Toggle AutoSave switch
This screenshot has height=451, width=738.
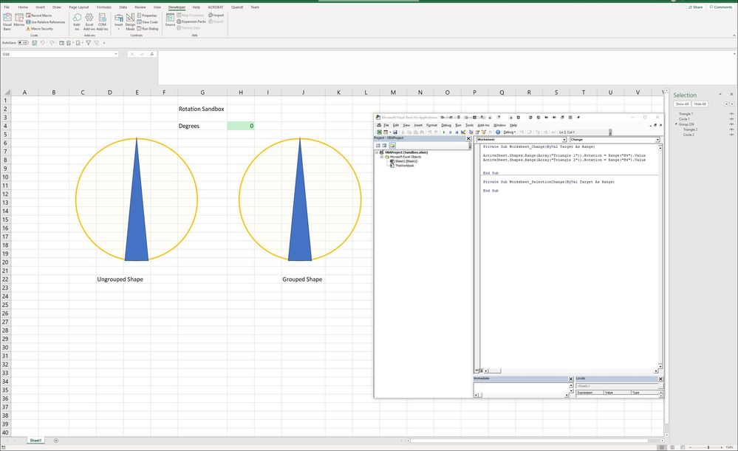[x=23, y=43]
